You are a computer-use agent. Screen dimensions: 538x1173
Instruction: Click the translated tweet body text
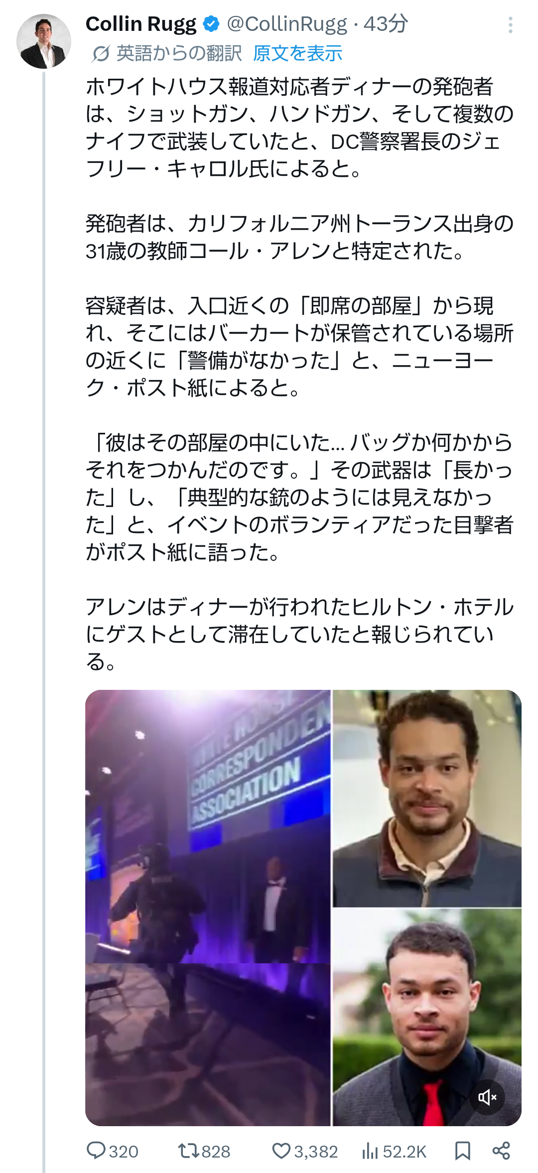click(x=299, y=374)
